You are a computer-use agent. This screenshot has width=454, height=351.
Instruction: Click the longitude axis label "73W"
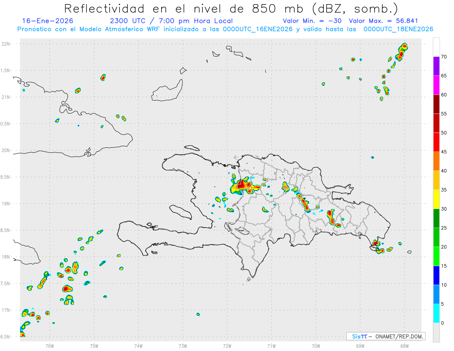tap(183, 346)
